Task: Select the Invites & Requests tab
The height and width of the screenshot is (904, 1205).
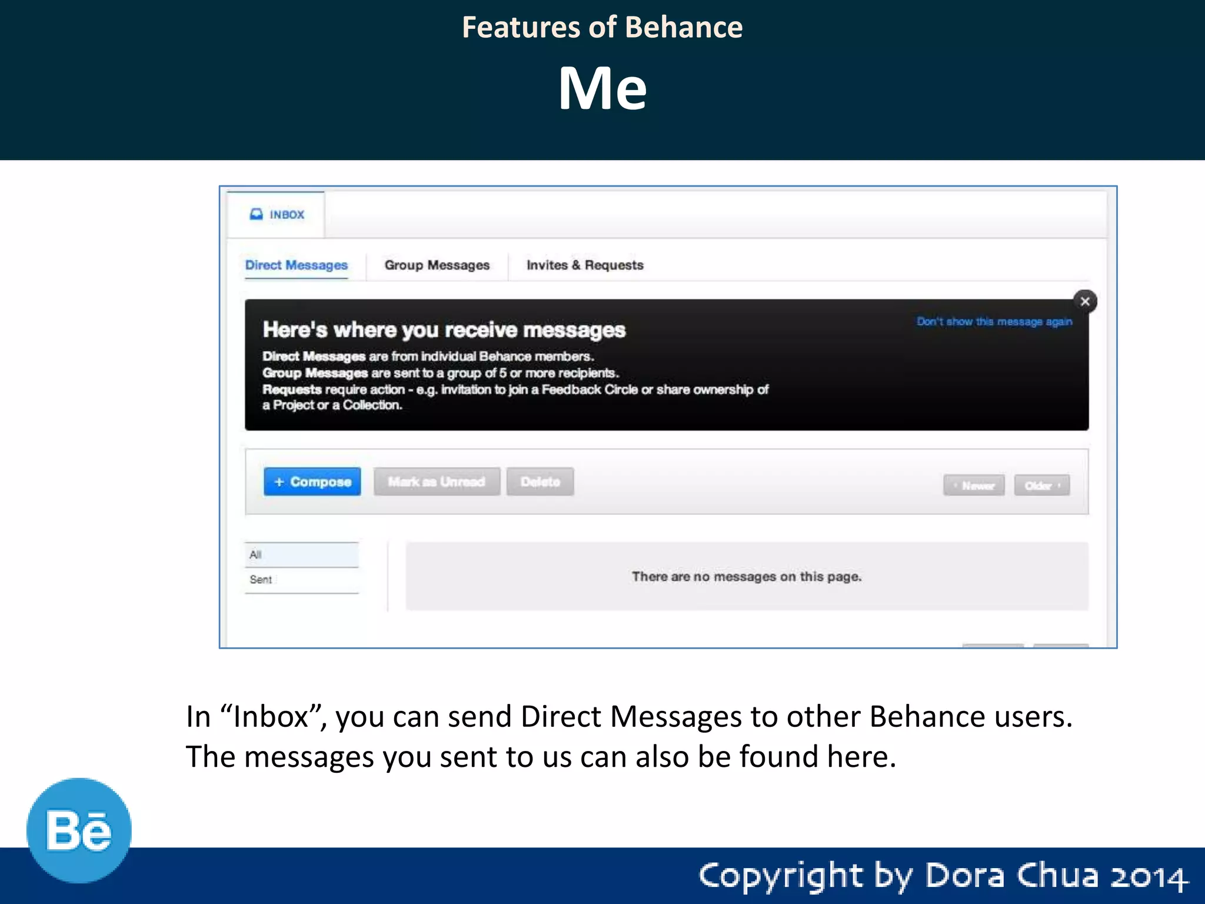Action: [585, 265]
